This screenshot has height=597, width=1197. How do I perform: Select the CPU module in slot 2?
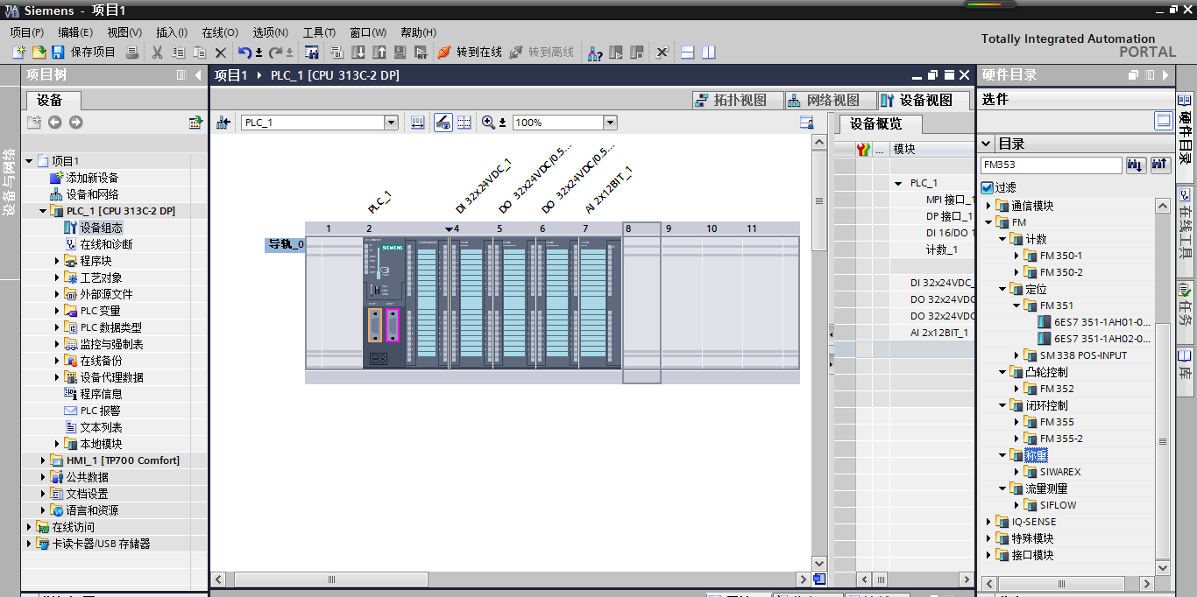384,302
